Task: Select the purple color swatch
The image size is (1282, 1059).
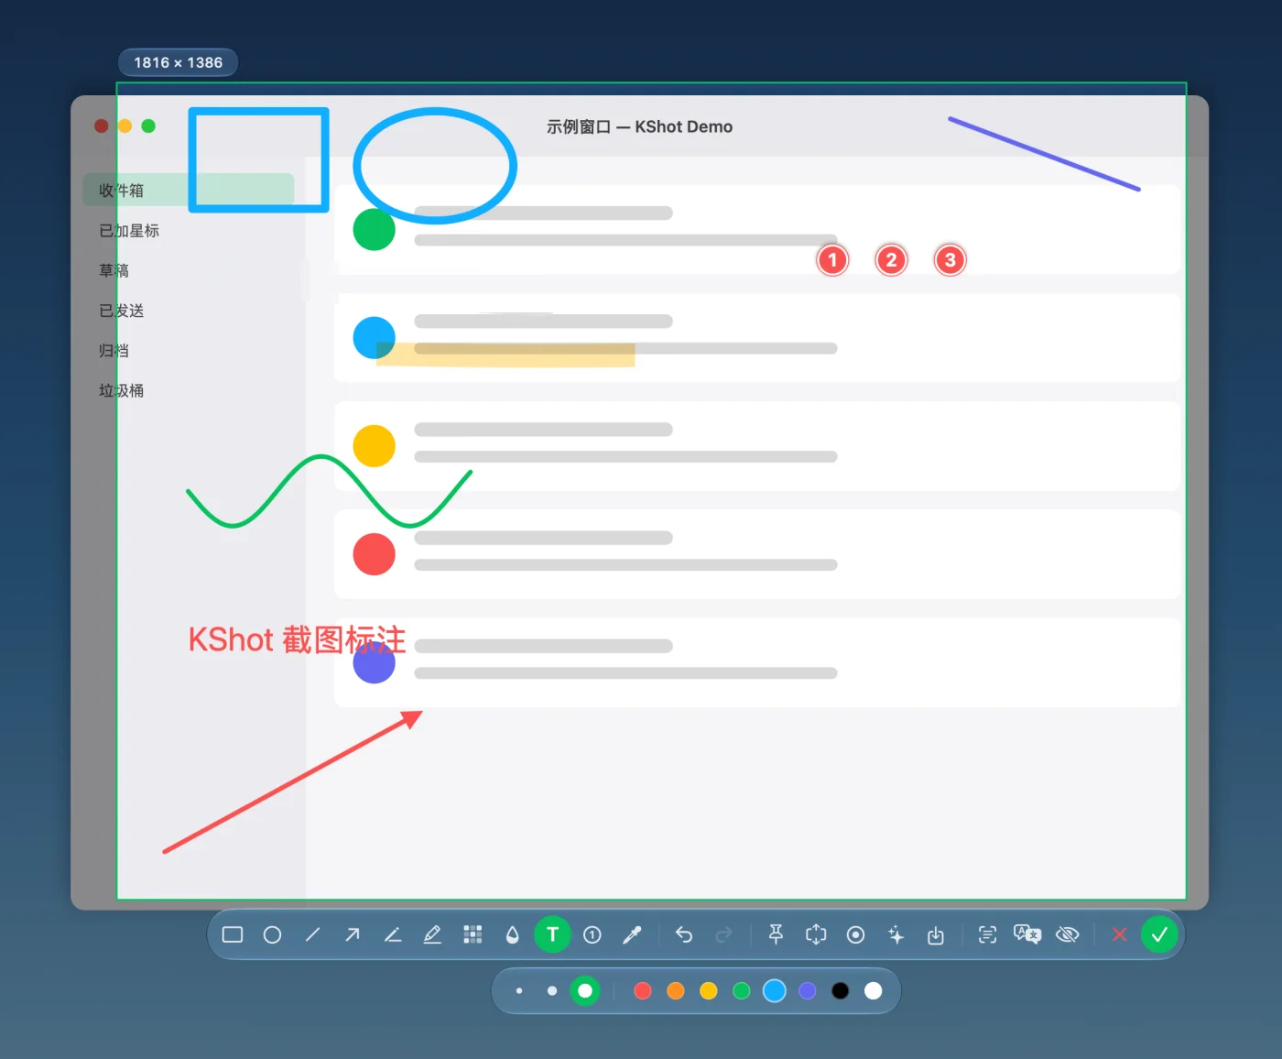Action: 808,990
